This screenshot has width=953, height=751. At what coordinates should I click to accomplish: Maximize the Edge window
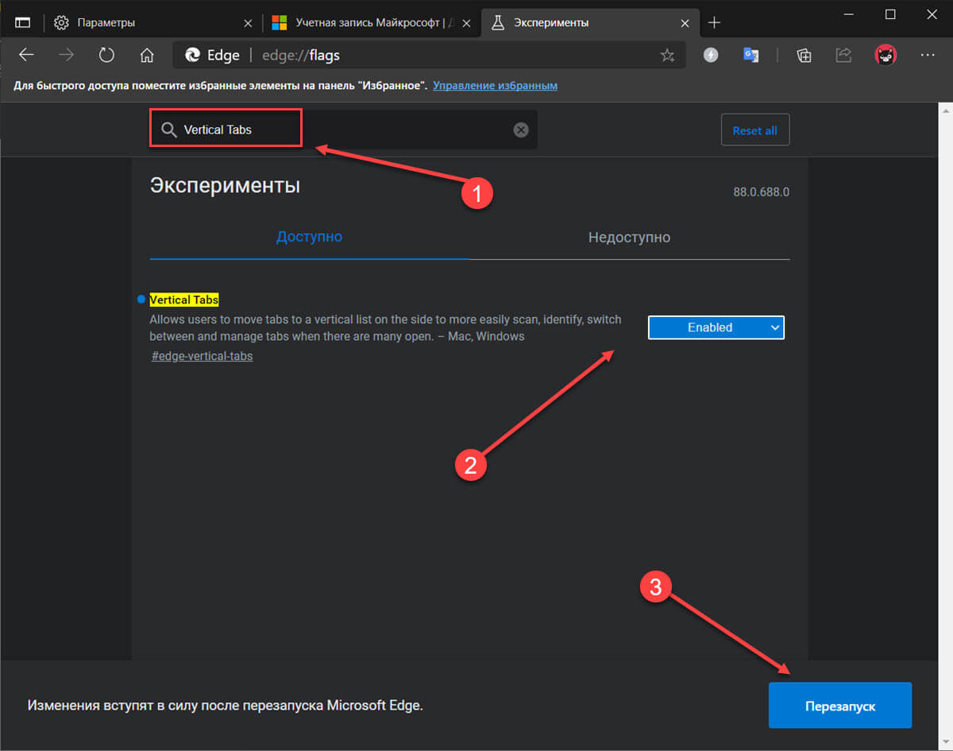click(x=890, y=14)
